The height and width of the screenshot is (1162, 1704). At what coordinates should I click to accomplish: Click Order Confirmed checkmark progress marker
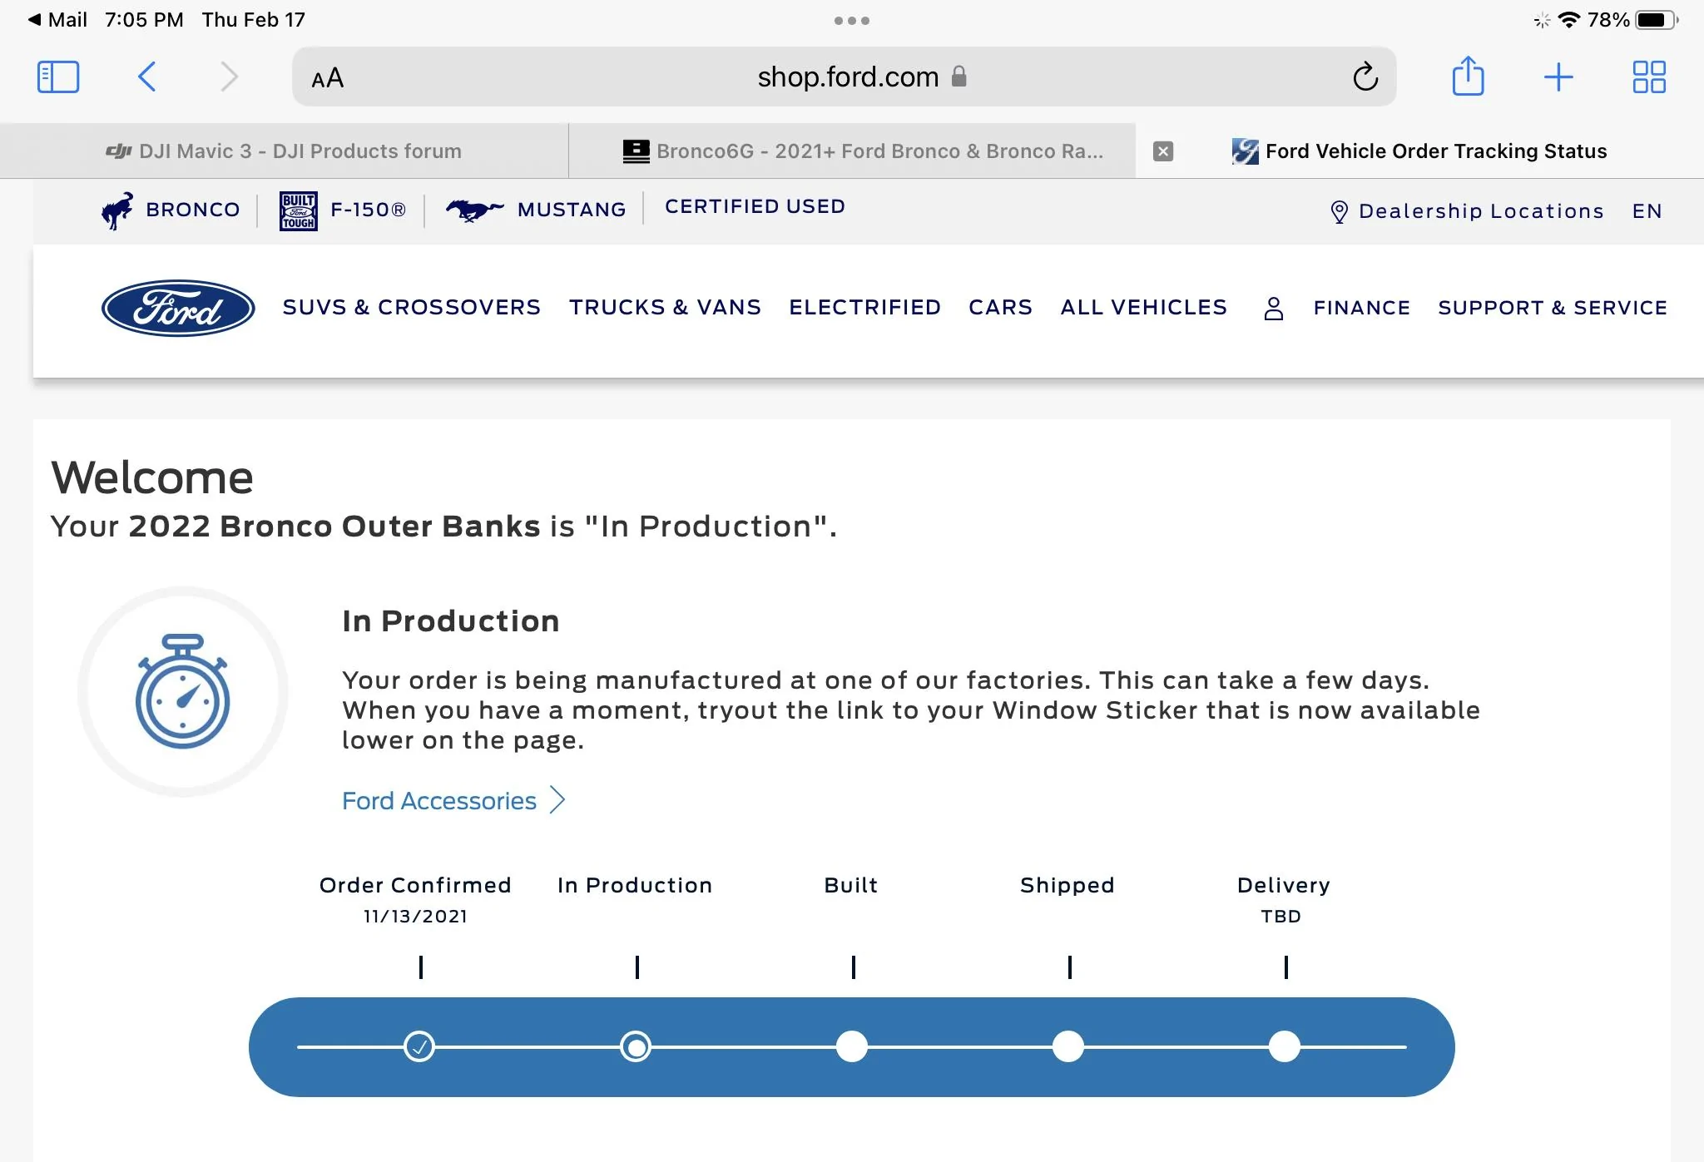[419, 1046]
